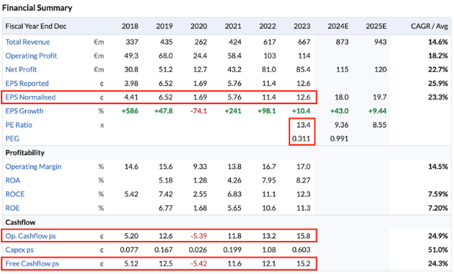Click the Operating Margin average 14.5%
The width and height of the screenshot is (454, 274).
438,166
